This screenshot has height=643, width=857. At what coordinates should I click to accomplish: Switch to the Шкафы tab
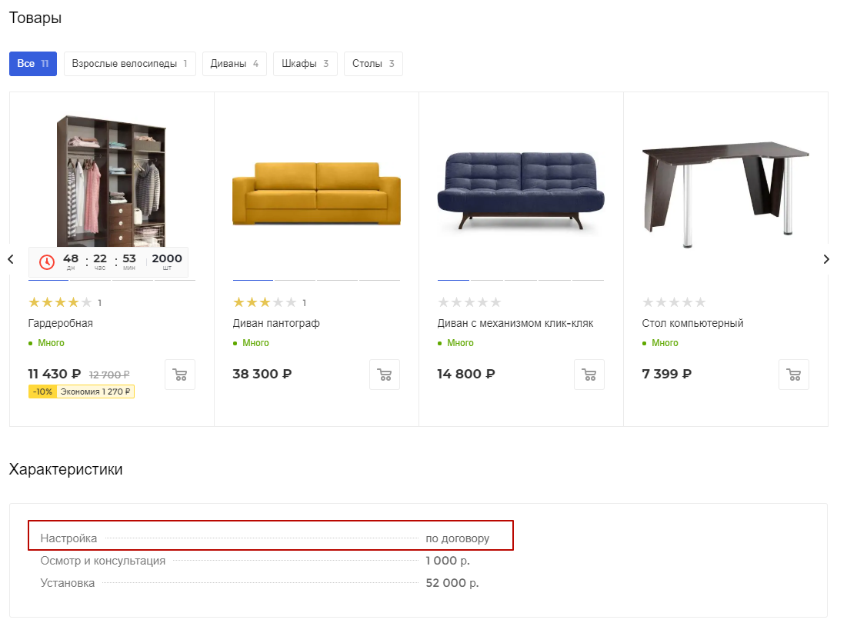click(305, 64)
